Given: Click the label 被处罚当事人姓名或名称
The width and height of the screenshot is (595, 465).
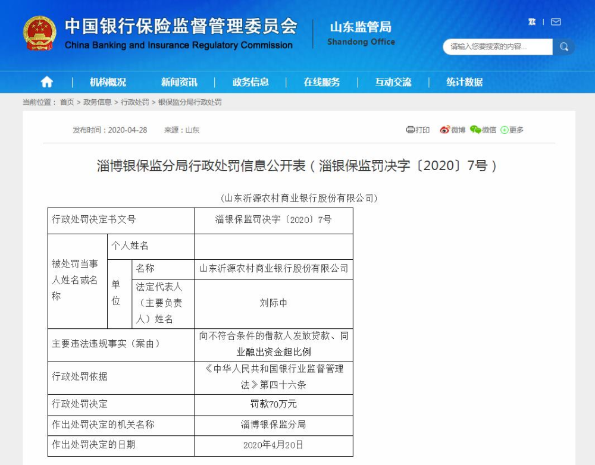Looking at the screenshot, I should point(75,280).
